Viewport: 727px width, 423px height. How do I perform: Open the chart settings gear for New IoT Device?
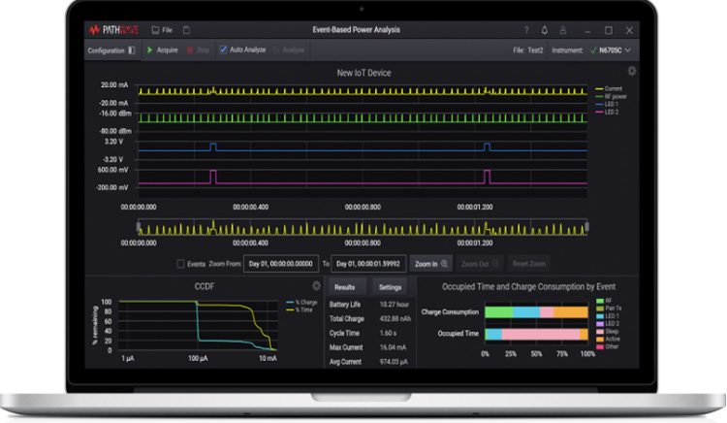pos(632,71)
